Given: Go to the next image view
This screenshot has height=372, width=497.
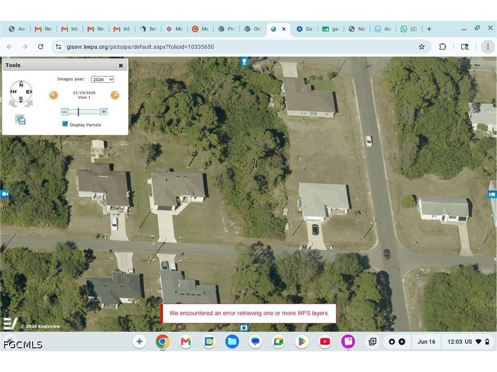Looking at the screenshot, I should [x=115, y=95].
